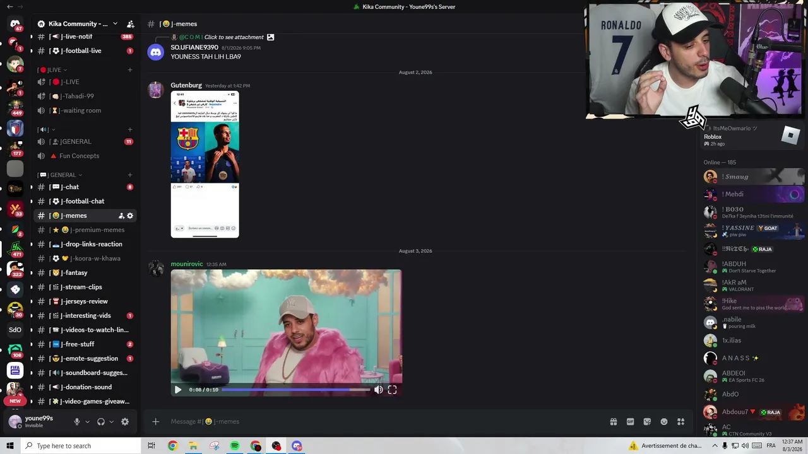This screenshot has height=454, width=808.
Task: Toggle microphone mute in user panel
Action: tap(77, 422)
